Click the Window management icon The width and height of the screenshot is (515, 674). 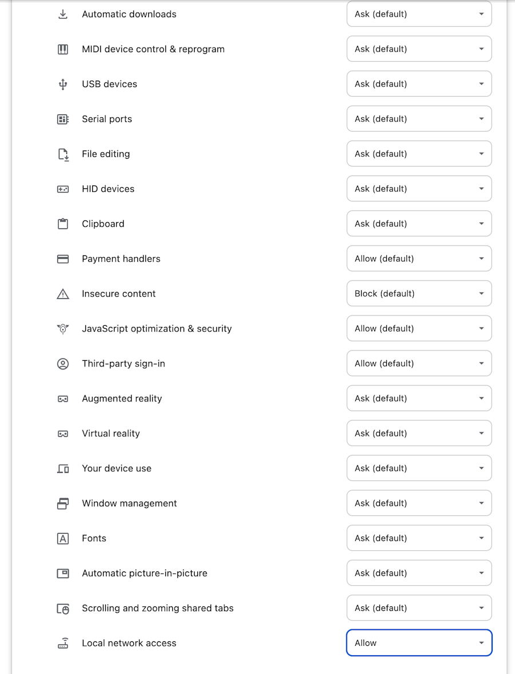click(x=63, y=503)
